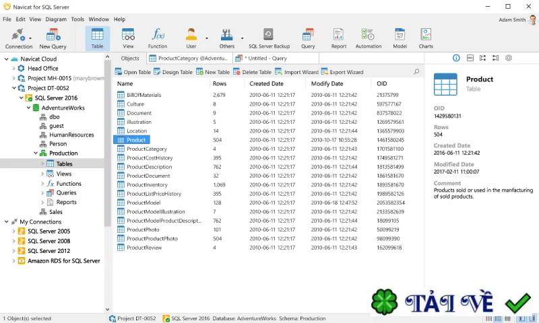
Task: Click the Design Table button
Action: click(173, 72)
